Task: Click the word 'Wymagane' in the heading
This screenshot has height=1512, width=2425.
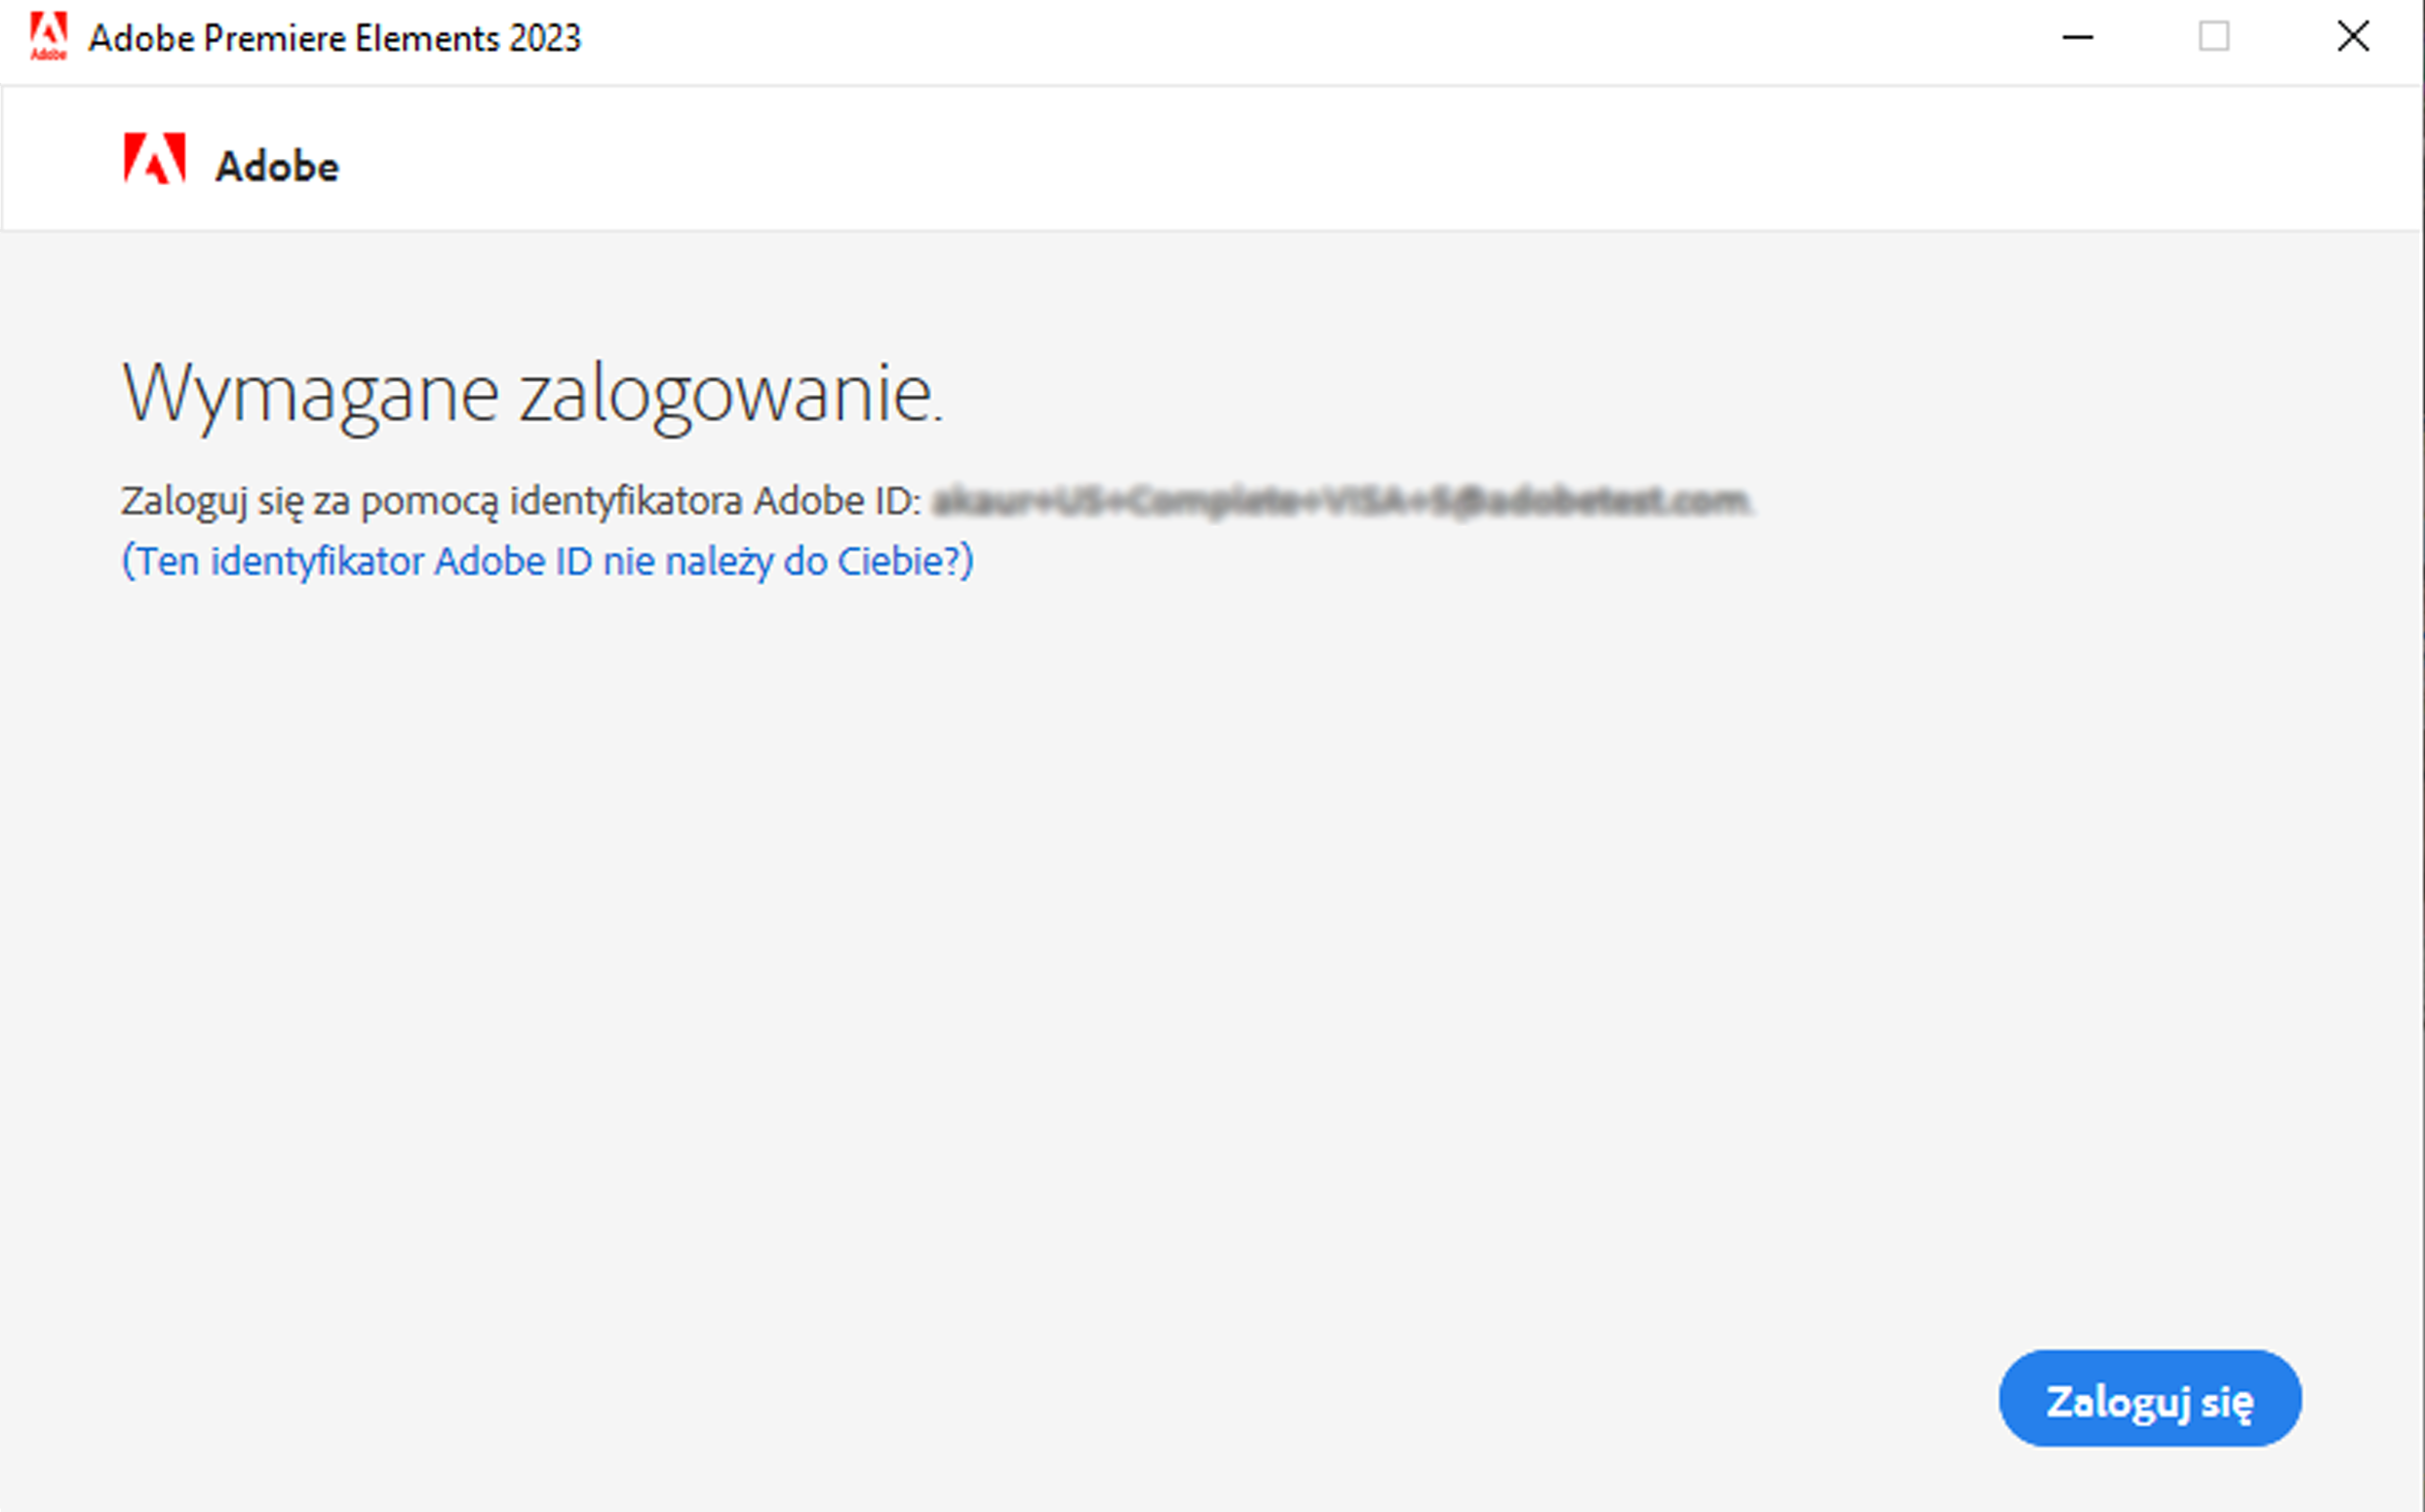Action: (x=310, y=394)
